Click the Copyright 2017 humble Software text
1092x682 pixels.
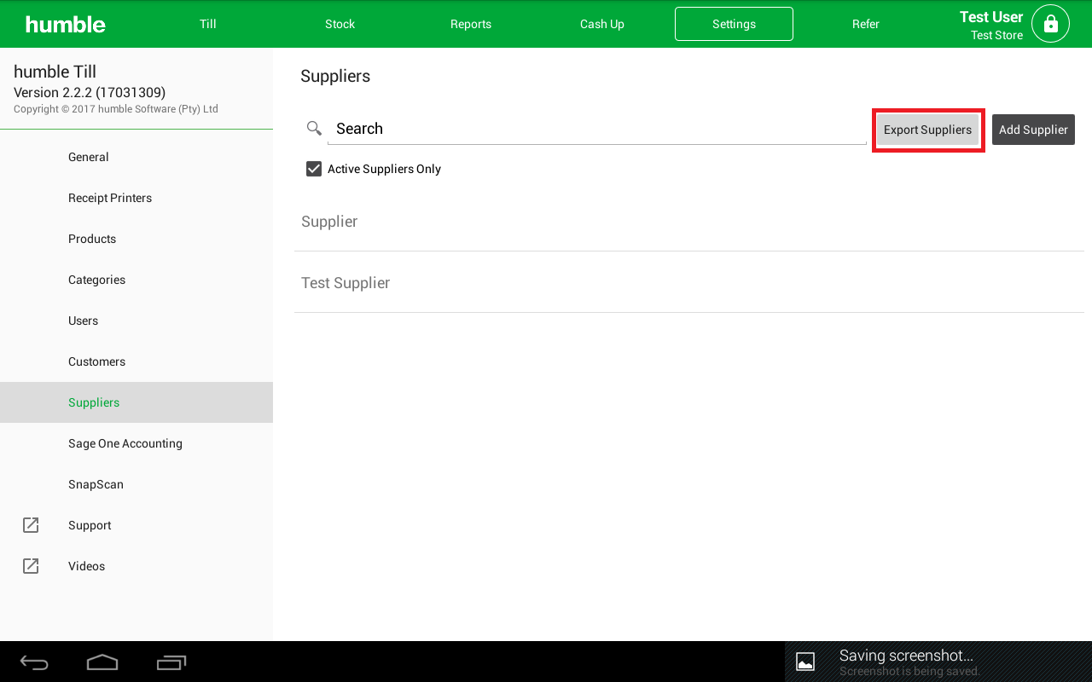pos(116,109)
